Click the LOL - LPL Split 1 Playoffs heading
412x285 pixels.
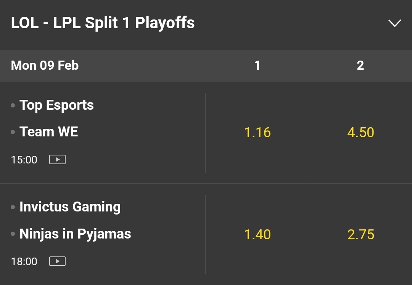tap(103, 23)
